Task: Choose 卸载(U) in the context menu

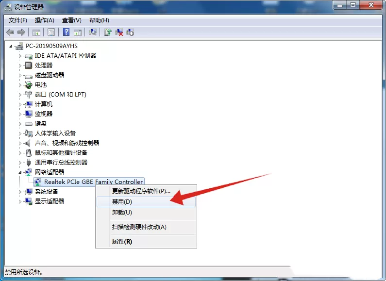Action: coord(146,213)
